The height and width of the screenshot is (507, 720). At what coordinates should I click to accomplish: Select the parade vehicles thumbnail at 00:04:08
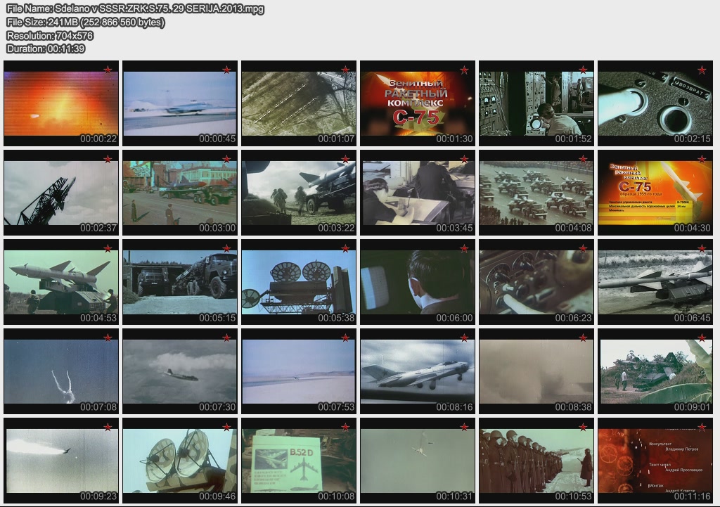(x=536, y=192)
